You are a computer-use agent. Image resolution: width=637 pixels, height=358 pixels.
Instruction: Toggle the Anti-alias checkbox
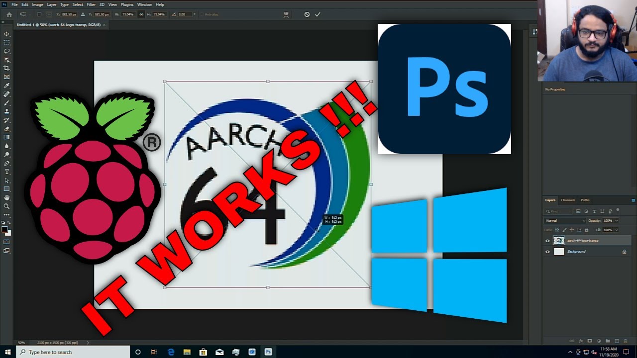[202, 14]
